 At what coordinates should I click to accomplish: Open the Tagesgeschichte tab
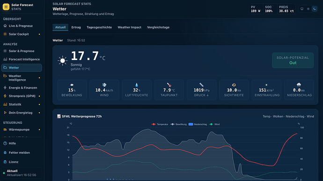(99, 27)
